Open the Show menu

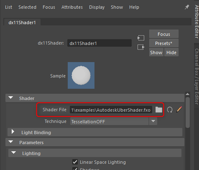(117, 7)
